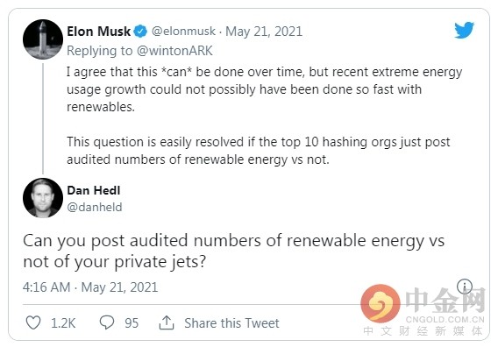
Task: Like the tweet with heart icon
Action: pyautogui.click(x=33, y=322)
